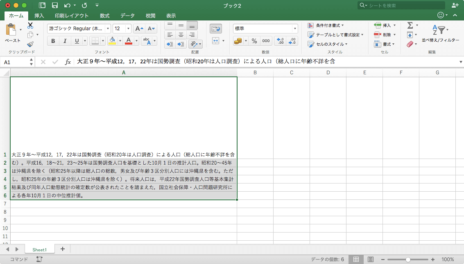Screen dimensions: 464x264
Task: Decrease decimal places icon
Action: pyautogui.click(x=292, y=41)
